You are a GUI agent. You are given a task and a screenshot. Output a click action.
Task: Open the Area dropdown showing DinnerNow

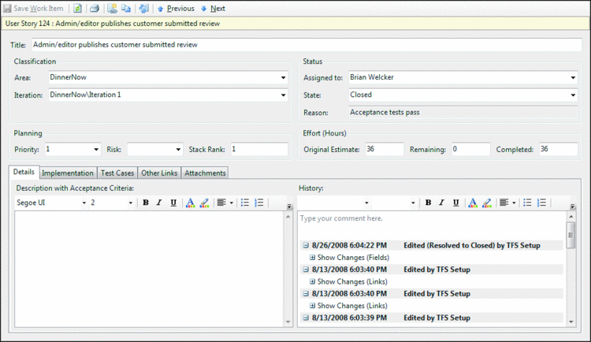[283, 78]
